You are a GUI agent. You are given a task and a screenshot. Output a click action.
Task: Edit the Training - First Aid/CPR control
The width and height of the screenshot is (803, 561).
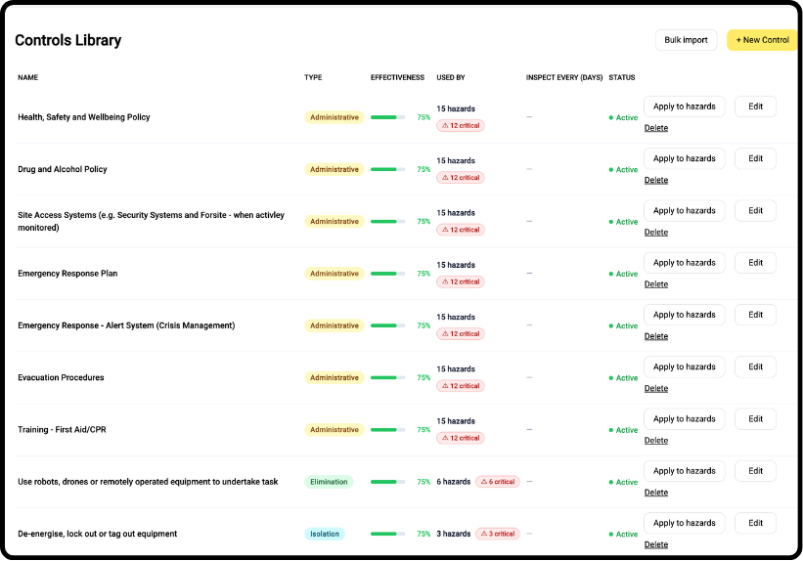click(755, 419)
